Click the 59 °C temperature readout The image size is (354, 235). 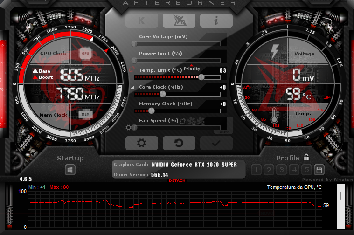[298, 94]
